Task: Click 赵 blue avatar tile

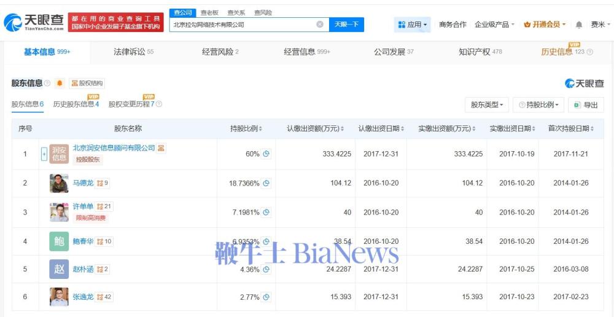Action: tap(59, 269)
